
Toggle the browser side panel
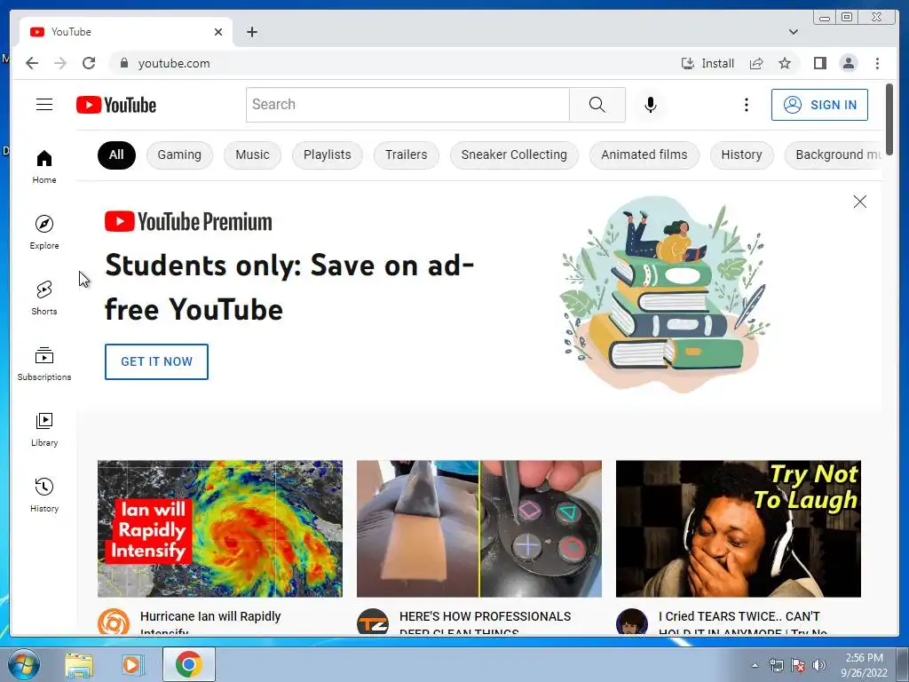pos(819,63)
